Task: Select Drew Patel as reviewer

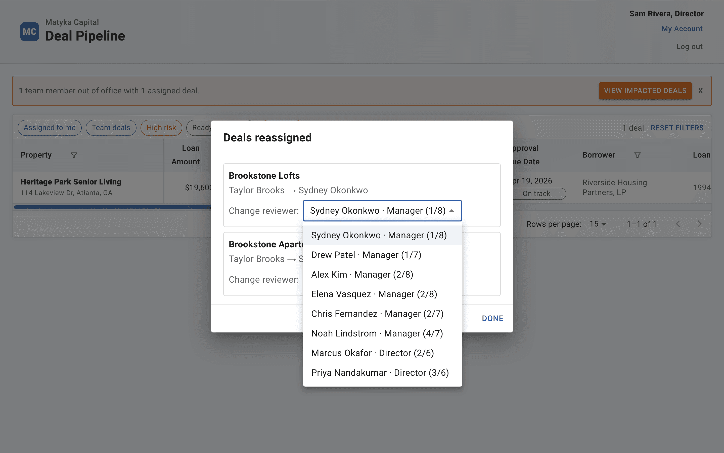Action: (x=366, y=255)
